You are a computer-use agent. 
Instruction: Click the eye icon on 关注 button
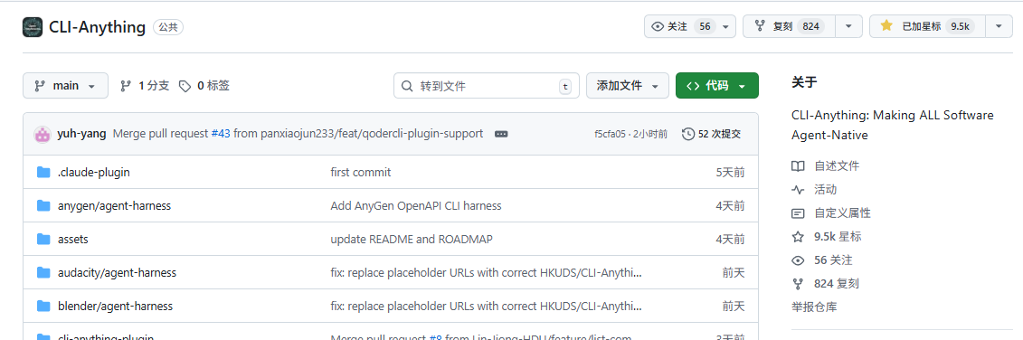coord(658,27)
